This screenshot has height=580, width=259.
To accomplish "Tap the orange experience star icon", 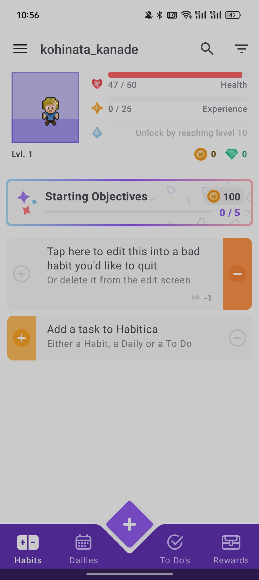I will (x=97, y=108).
